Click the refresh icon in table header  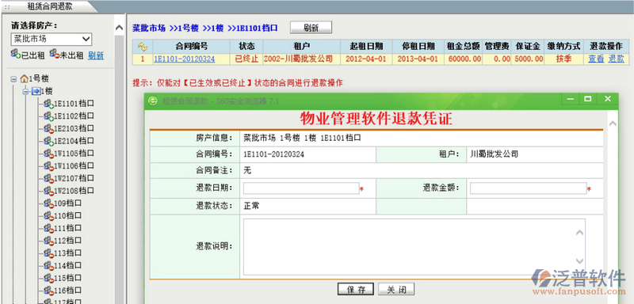click(x=143, y=47)
